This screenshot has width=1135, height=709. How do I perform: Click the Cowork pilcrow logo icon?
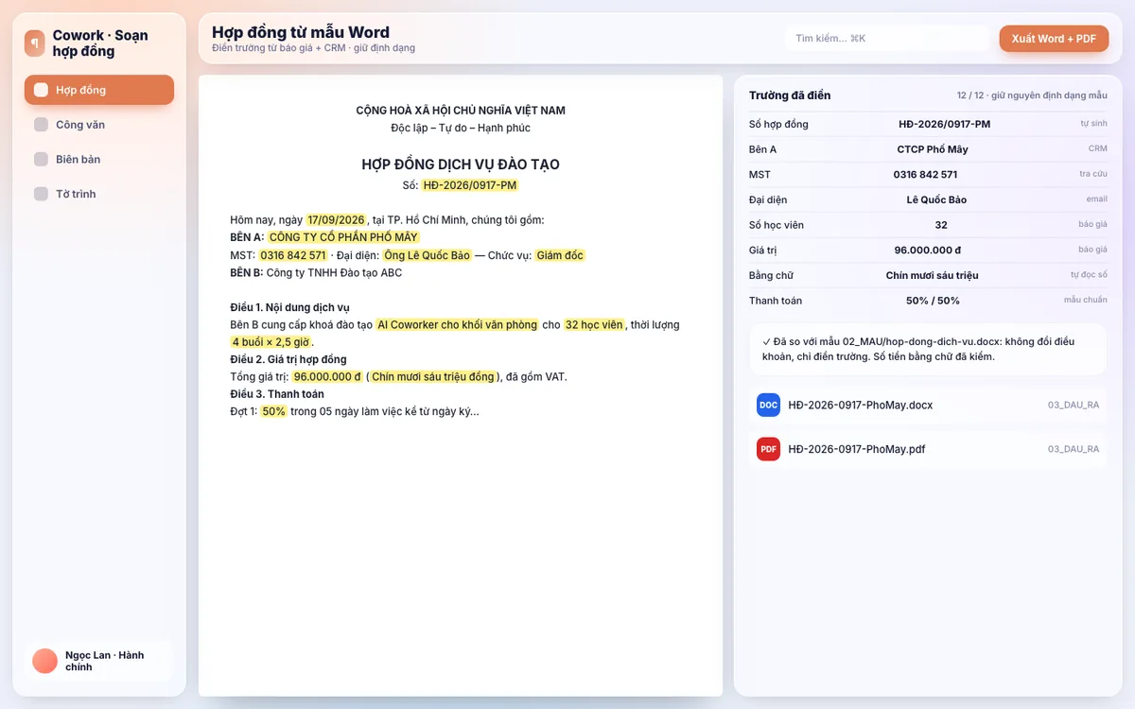(x=35, y=43)
